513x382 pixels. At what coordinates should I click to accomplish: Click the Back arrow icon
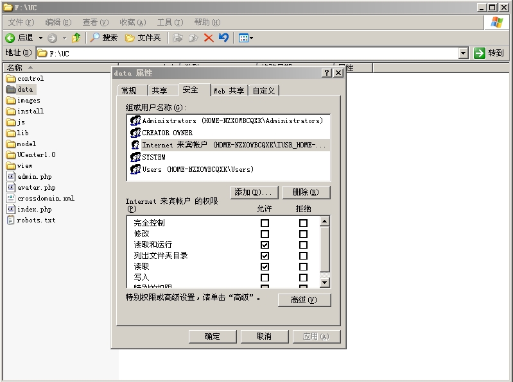(10, 38)
